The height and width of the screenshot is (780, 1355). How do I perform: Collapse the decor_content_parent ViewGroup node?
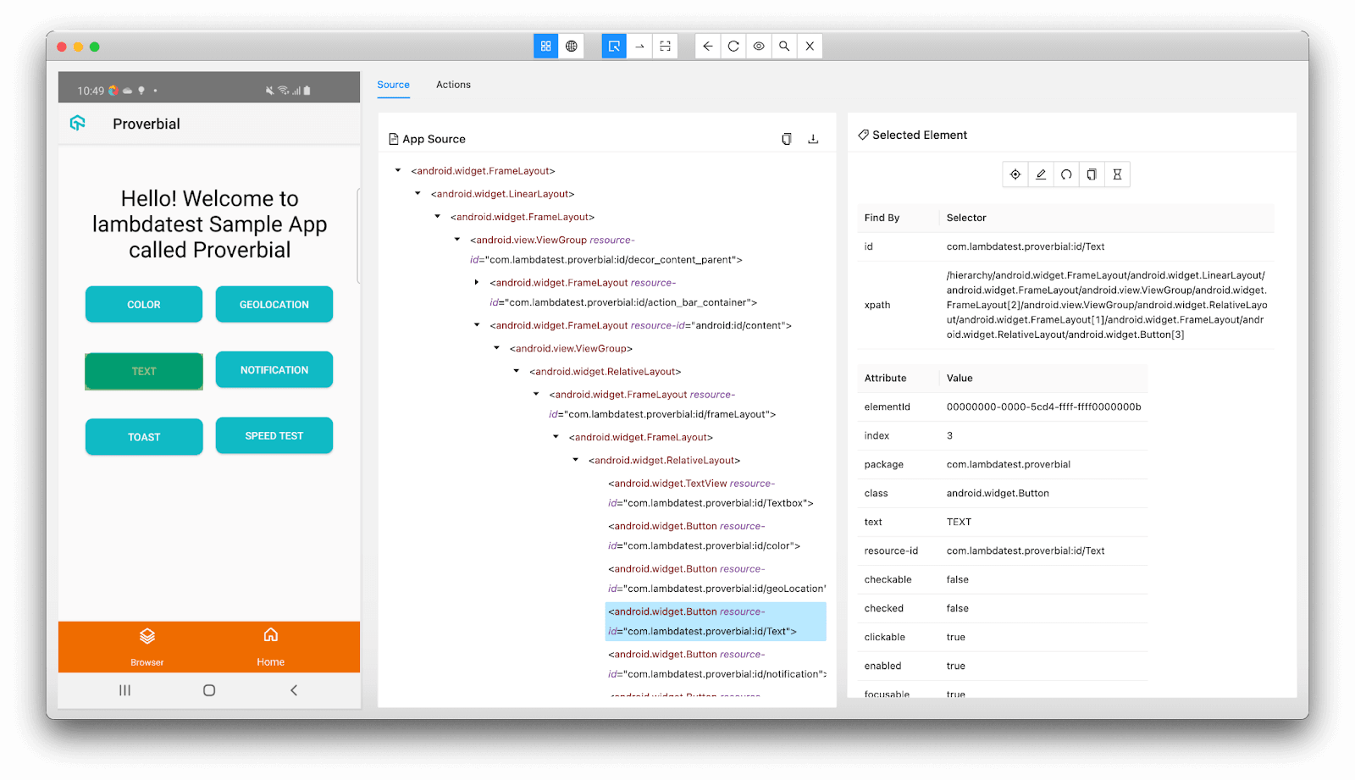coord(457,240)
